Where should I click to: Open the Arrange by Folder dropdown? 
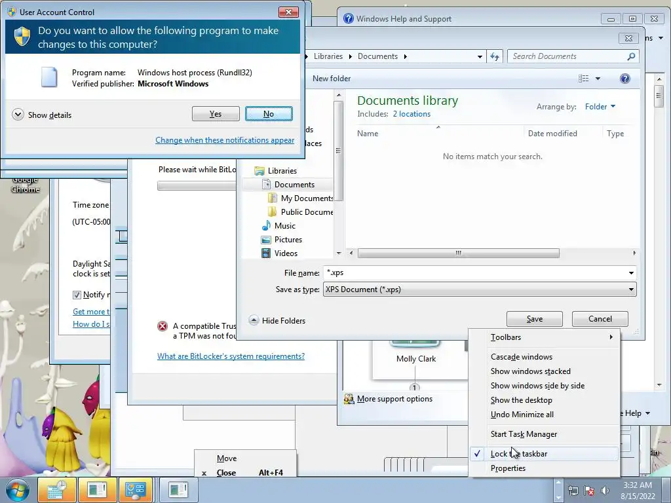tap(600, 107)
